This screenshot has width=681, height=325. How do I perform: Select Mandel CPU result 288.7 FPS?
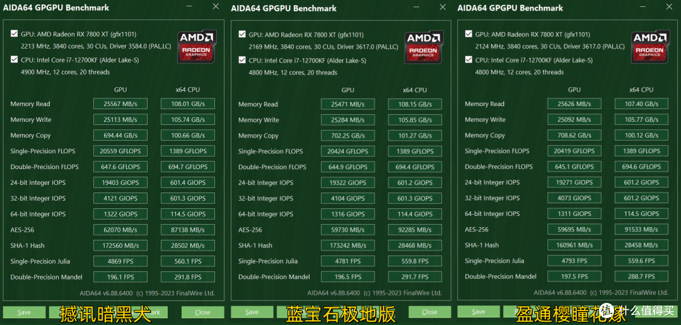pos(641,276)
